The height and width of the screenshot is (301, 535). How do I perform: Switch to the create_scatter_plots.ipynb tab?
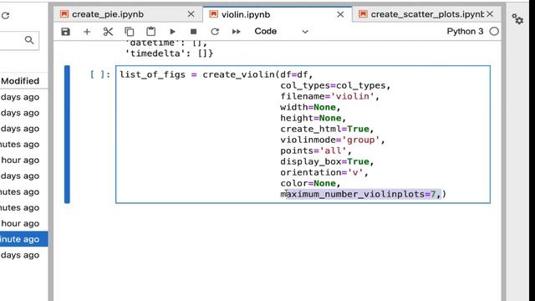427,14
